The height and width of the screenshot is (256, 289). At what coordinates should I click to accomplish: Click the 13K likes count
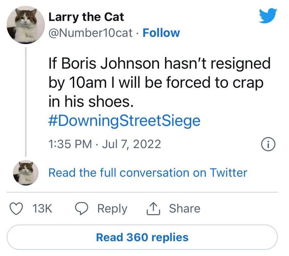[x=42, y=209]
